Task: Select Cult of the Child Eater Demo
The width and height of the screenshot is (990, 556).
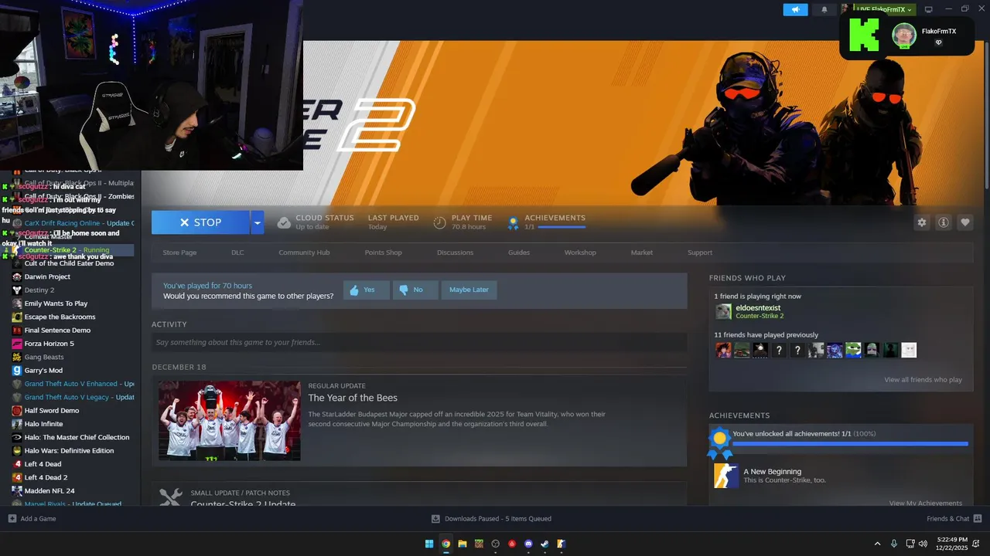Action: coord(69,263)
